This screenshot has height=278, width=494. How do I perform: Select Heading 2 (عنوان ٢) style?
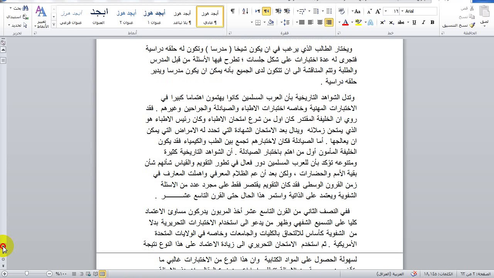[127, 17]
